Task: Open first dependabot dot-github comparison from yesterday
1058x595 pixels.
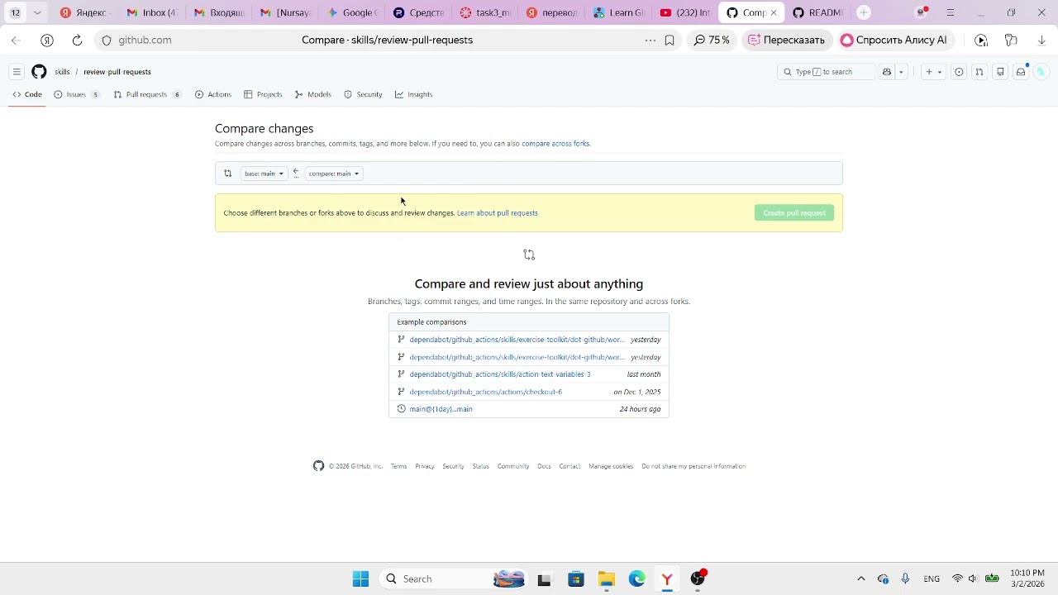Action: (x=517, y=340)
